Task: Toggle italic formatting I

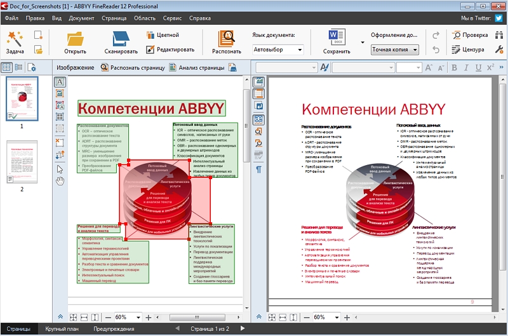Action: pyautogui.click(x=466, y=67)
